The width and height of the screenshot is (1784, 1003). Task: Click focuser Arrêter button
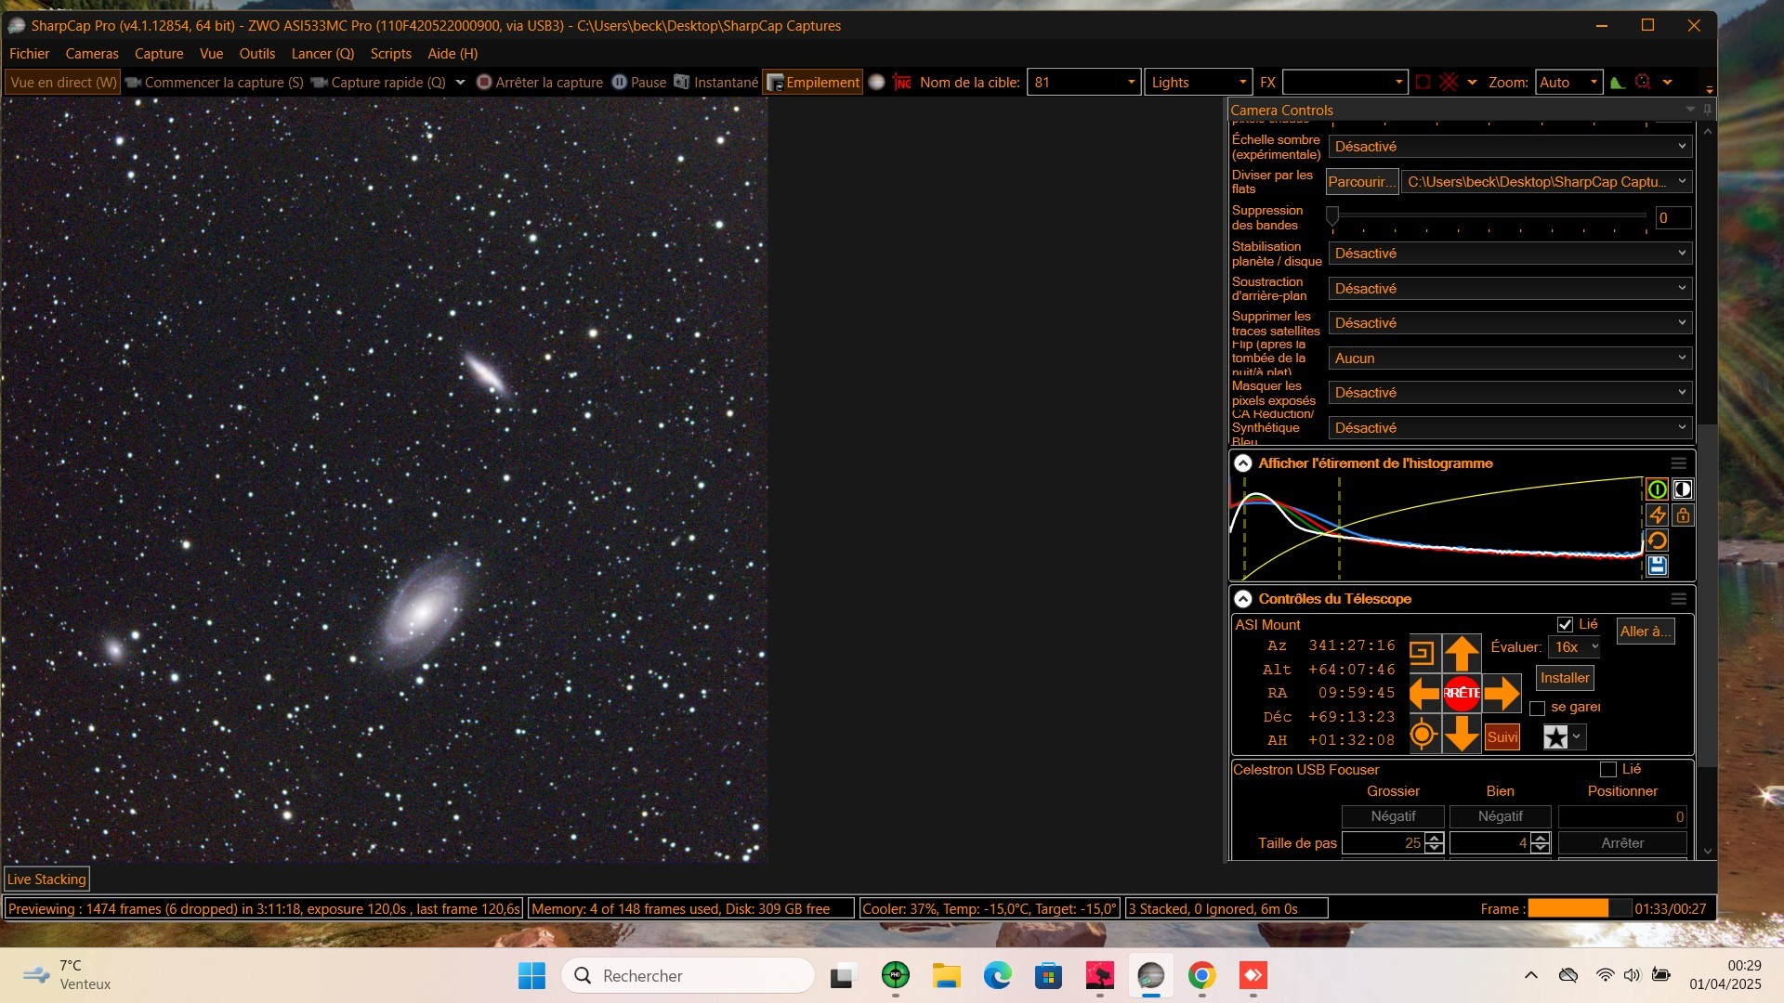tap(1622, 843)
